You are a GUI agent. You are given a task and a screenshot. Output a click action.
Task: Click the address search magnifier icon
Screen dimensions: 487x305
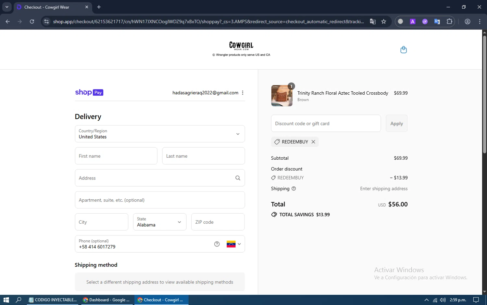click(238, 178)
